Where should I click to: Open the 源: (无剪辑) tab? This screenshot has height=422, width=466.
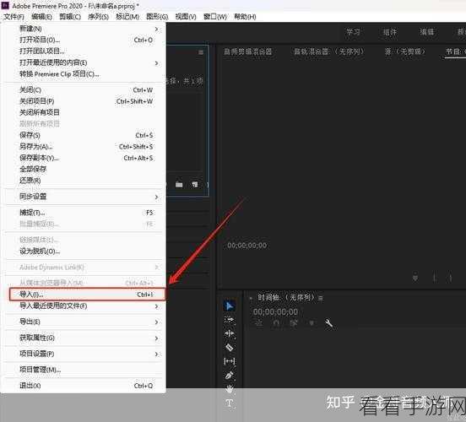[405, 51]
